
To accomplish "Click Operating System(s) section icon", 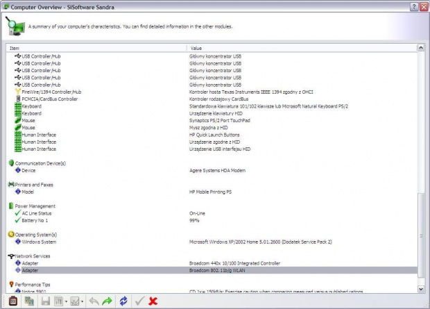I will click(11, 235).
